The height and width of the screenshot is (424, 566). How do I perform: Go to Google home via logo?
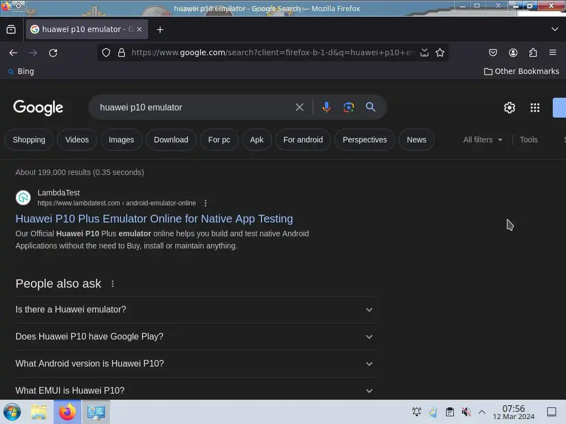38,108
